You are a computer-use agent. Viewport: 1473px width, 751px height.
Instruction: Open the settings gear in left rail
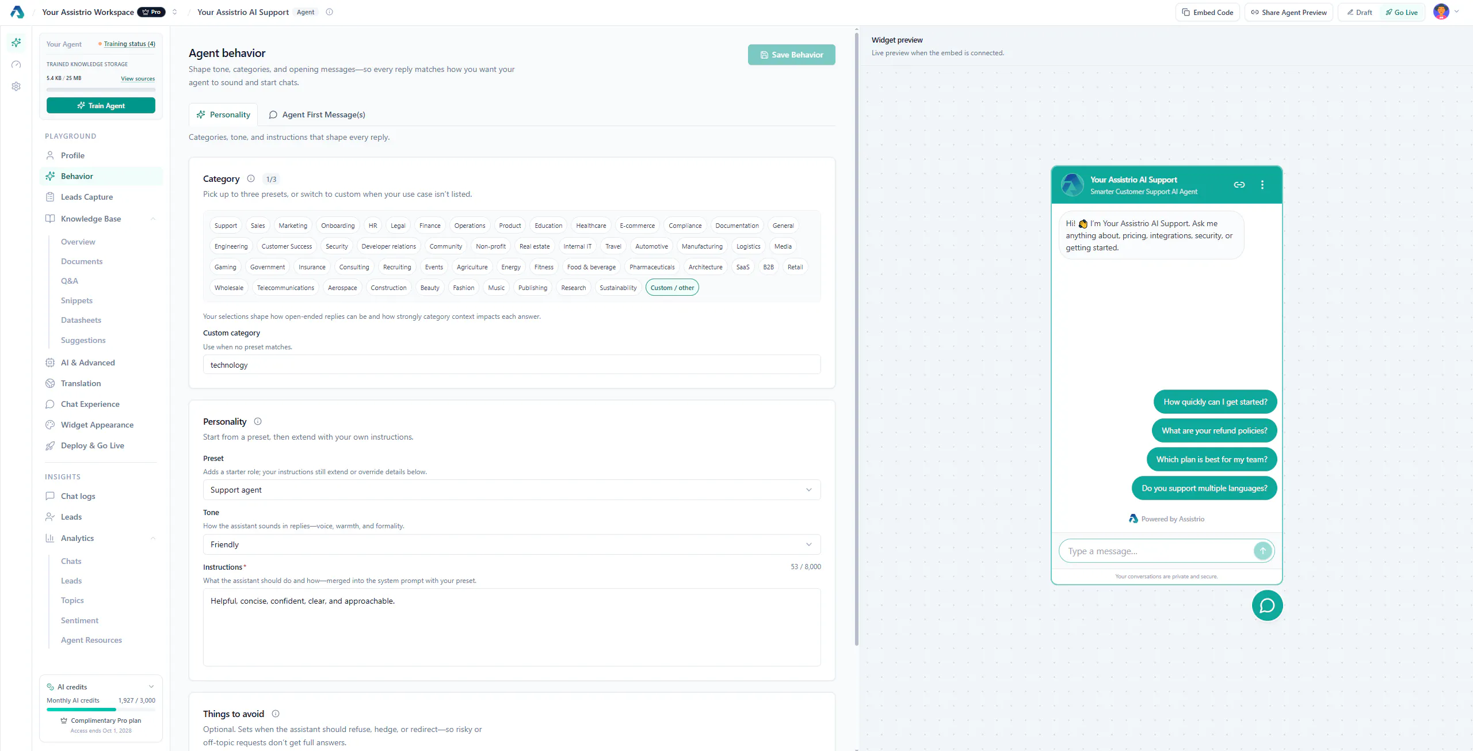16,86
